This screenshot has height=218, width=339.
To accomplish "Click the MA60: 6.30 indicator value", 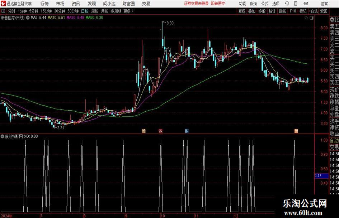I will coord(94,18).
